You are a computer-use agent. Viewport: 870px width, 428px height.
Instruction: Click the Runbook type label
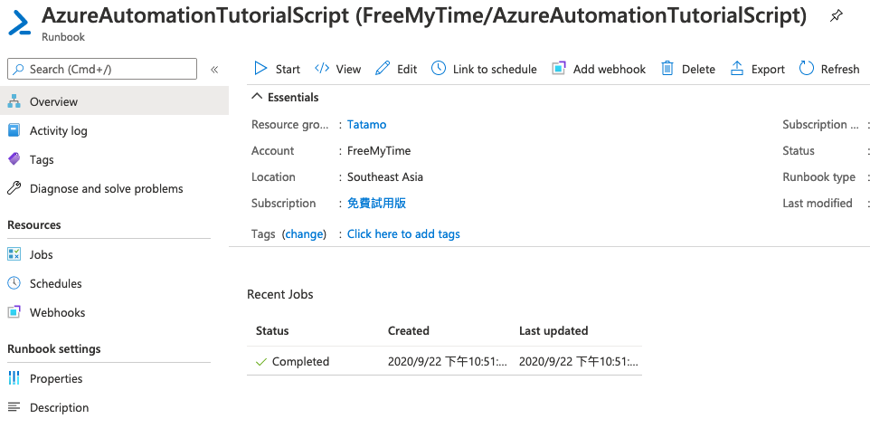click(x=819, y=177)
